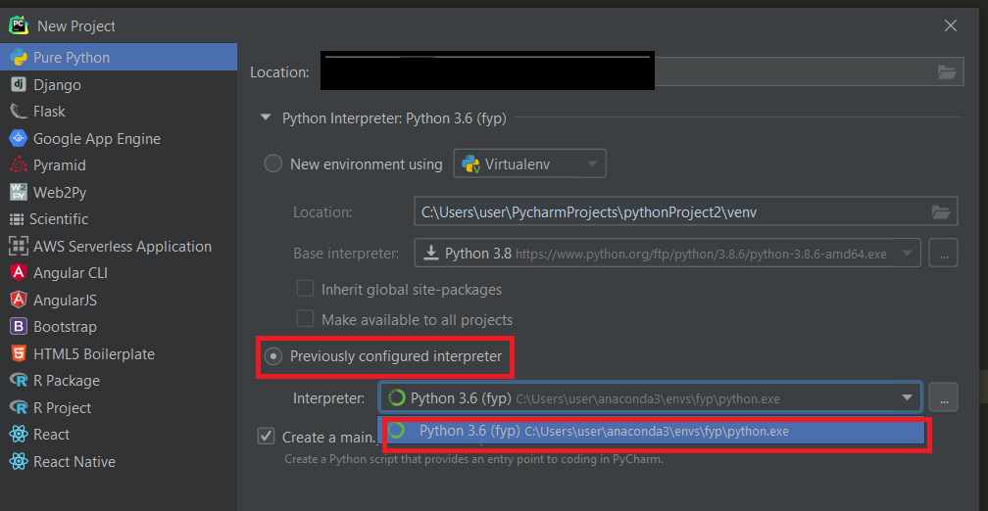Toggle the Create a main.py checkbox

pos(266,437)
